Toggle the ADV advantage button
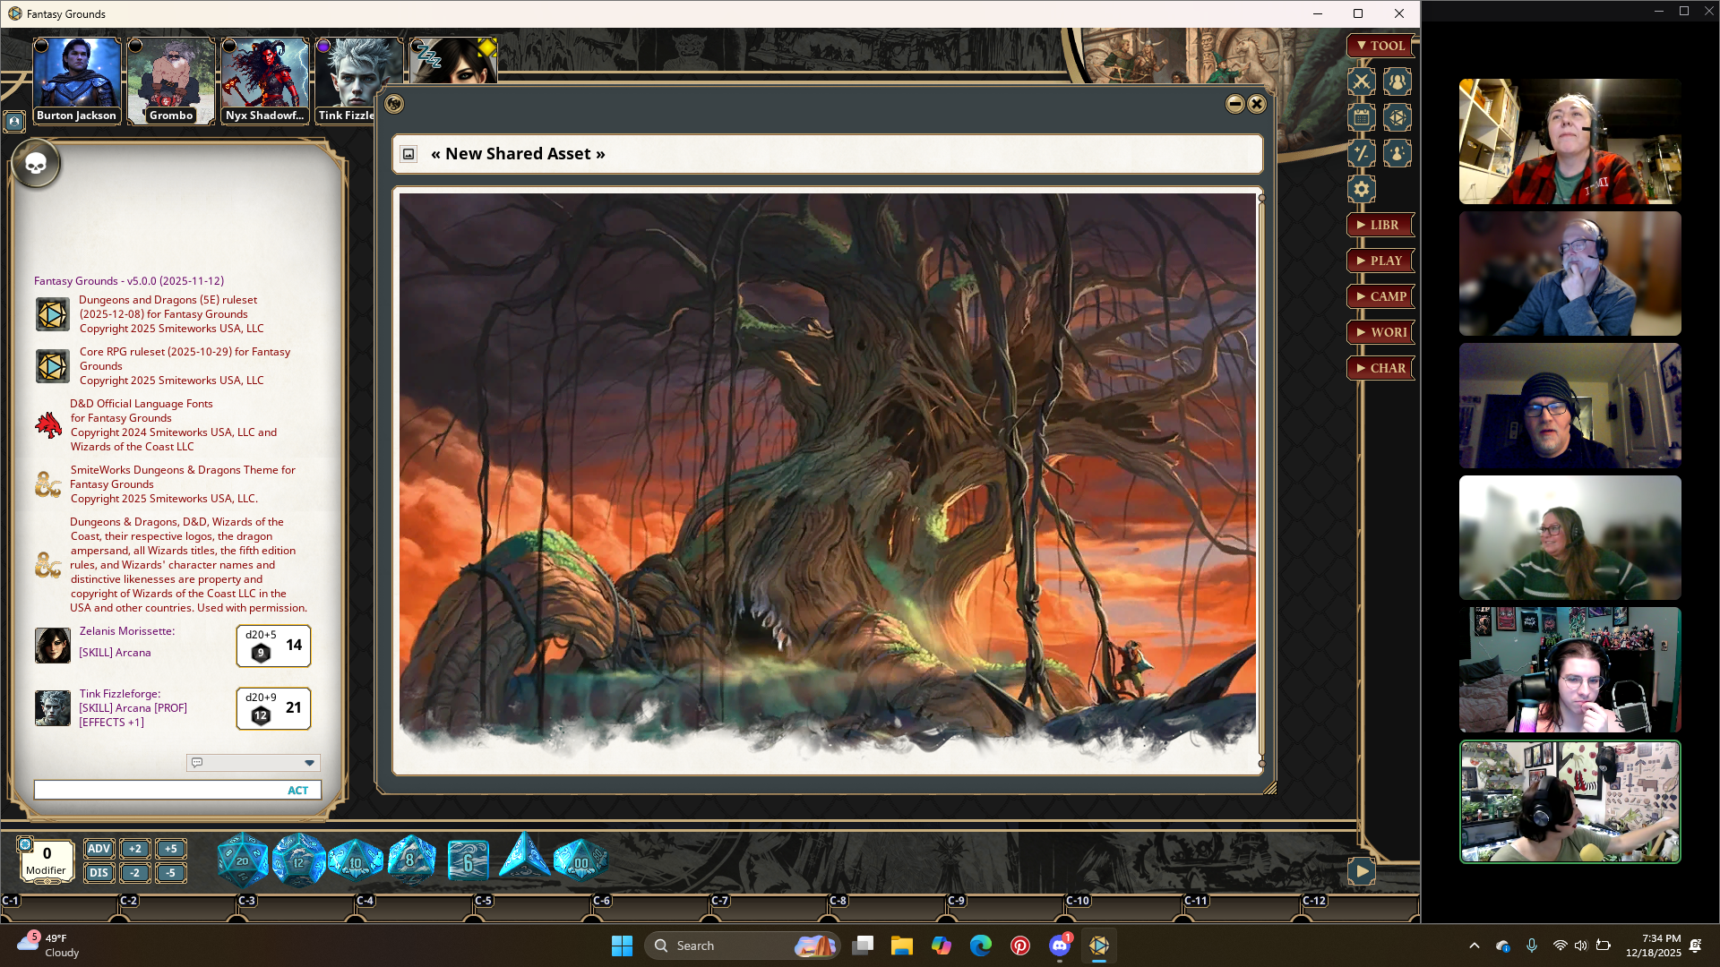This screenshot has height=967, width=1720. pyautogui.click(x=99, y=849)
